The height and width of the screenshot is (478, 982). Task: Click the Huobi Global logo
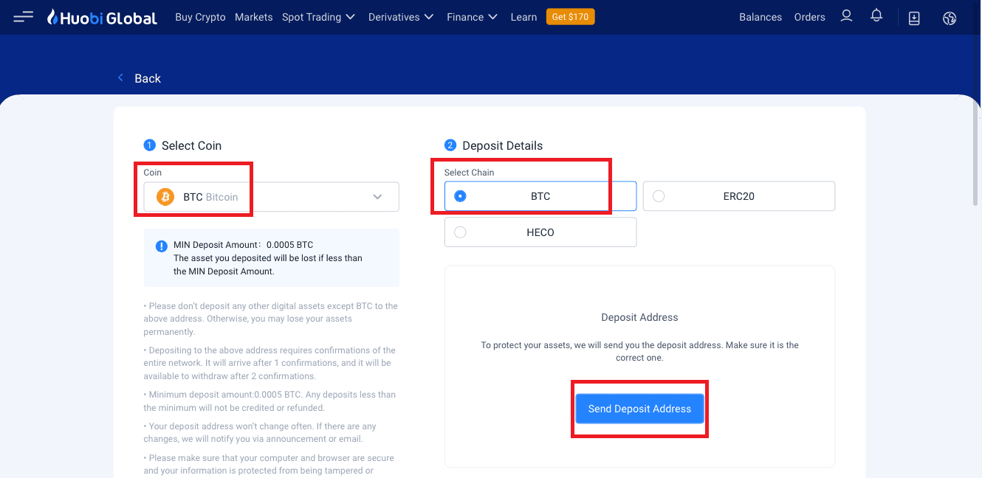coord(102,17)
